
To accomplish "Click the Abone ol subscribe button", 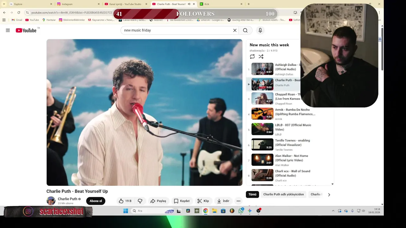I will [x=95, y=201].
